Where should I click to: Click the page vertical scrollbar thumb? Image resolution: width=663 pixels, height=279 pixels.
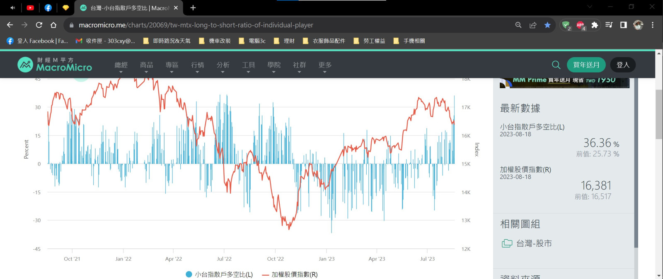tap(659, 114)
